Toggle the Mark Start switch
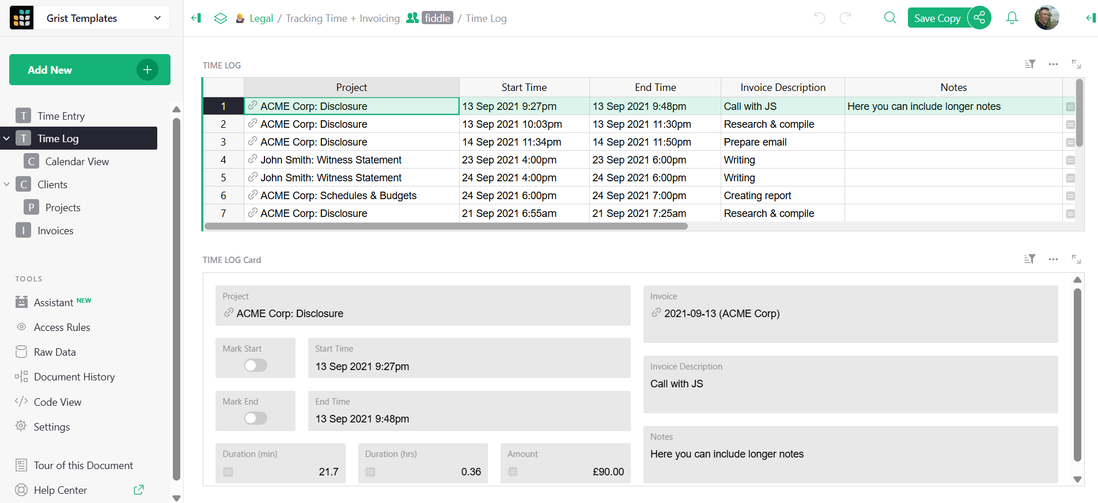This screenshot has width=1098, height=503. 255,365
